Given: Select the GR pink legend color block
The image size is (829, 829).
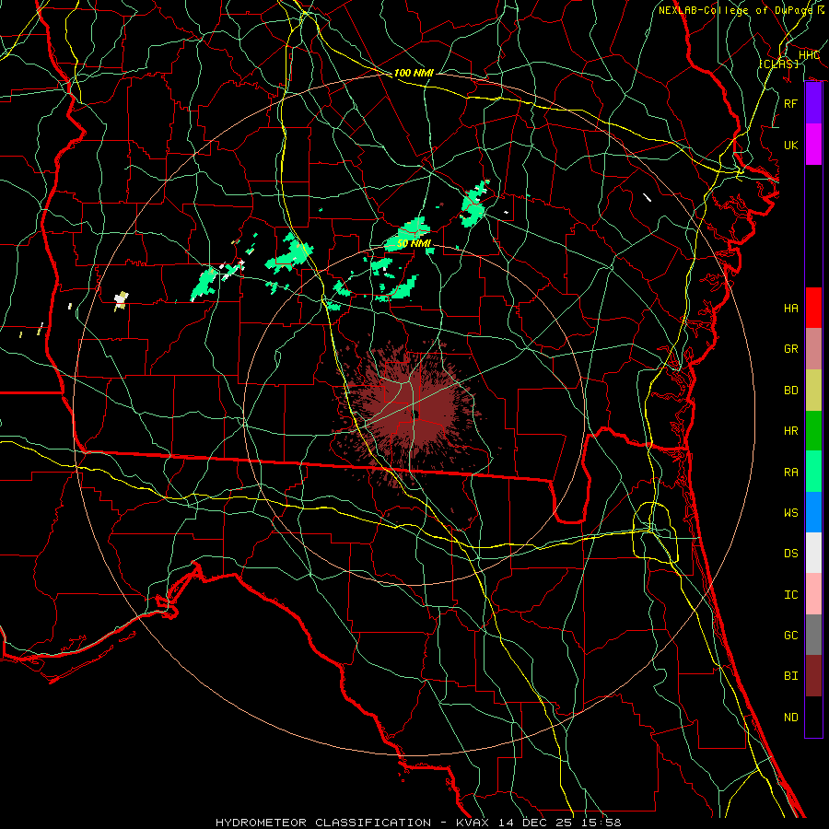Looking at the screenshot, I should [813, 348].
